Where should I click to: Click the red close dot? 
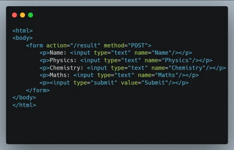14,15
